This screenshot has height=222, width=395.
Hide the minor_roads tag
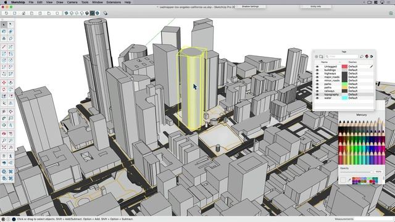click(x=317, y=81)
